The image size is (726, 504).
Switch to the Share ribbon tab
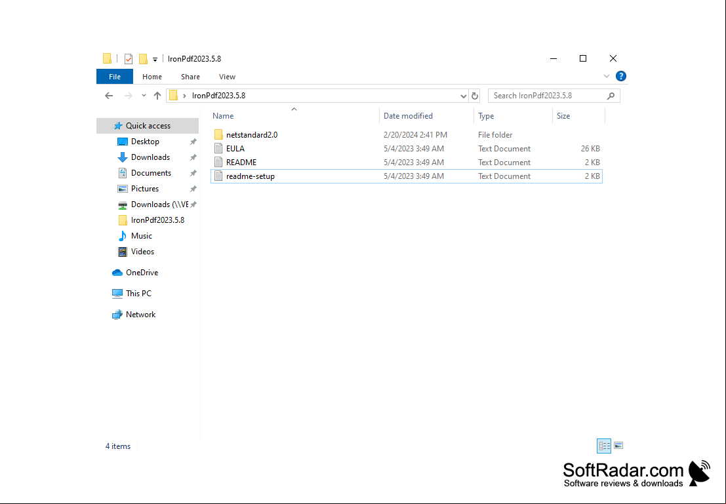coord(190,77)
